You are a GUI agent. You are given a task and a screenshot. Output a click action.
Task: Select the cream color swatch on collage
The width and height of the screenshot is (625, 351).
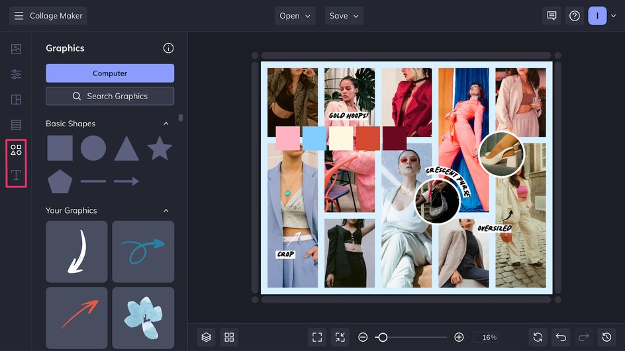[341, 138]
